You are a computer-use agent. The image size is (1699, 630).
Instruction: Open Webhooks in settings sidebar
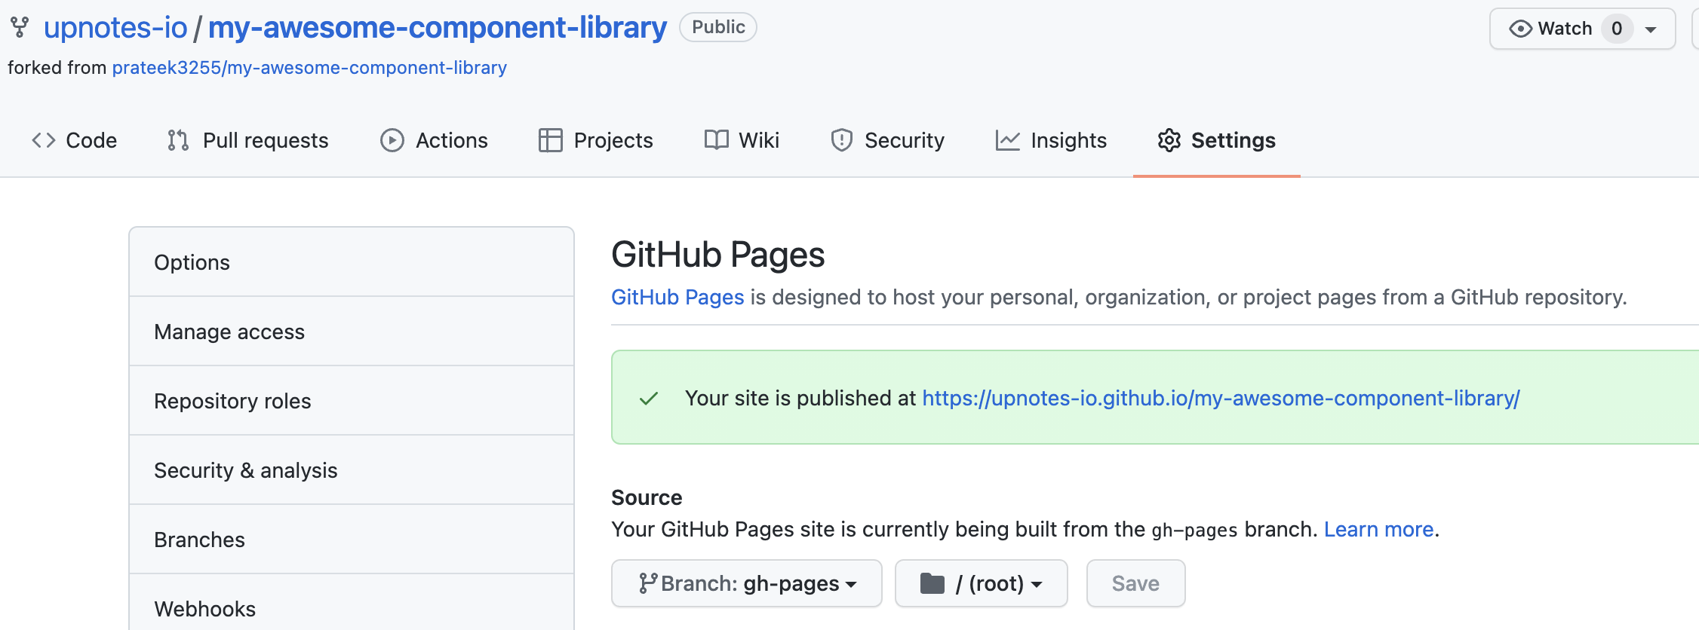[x=352, y=603]
